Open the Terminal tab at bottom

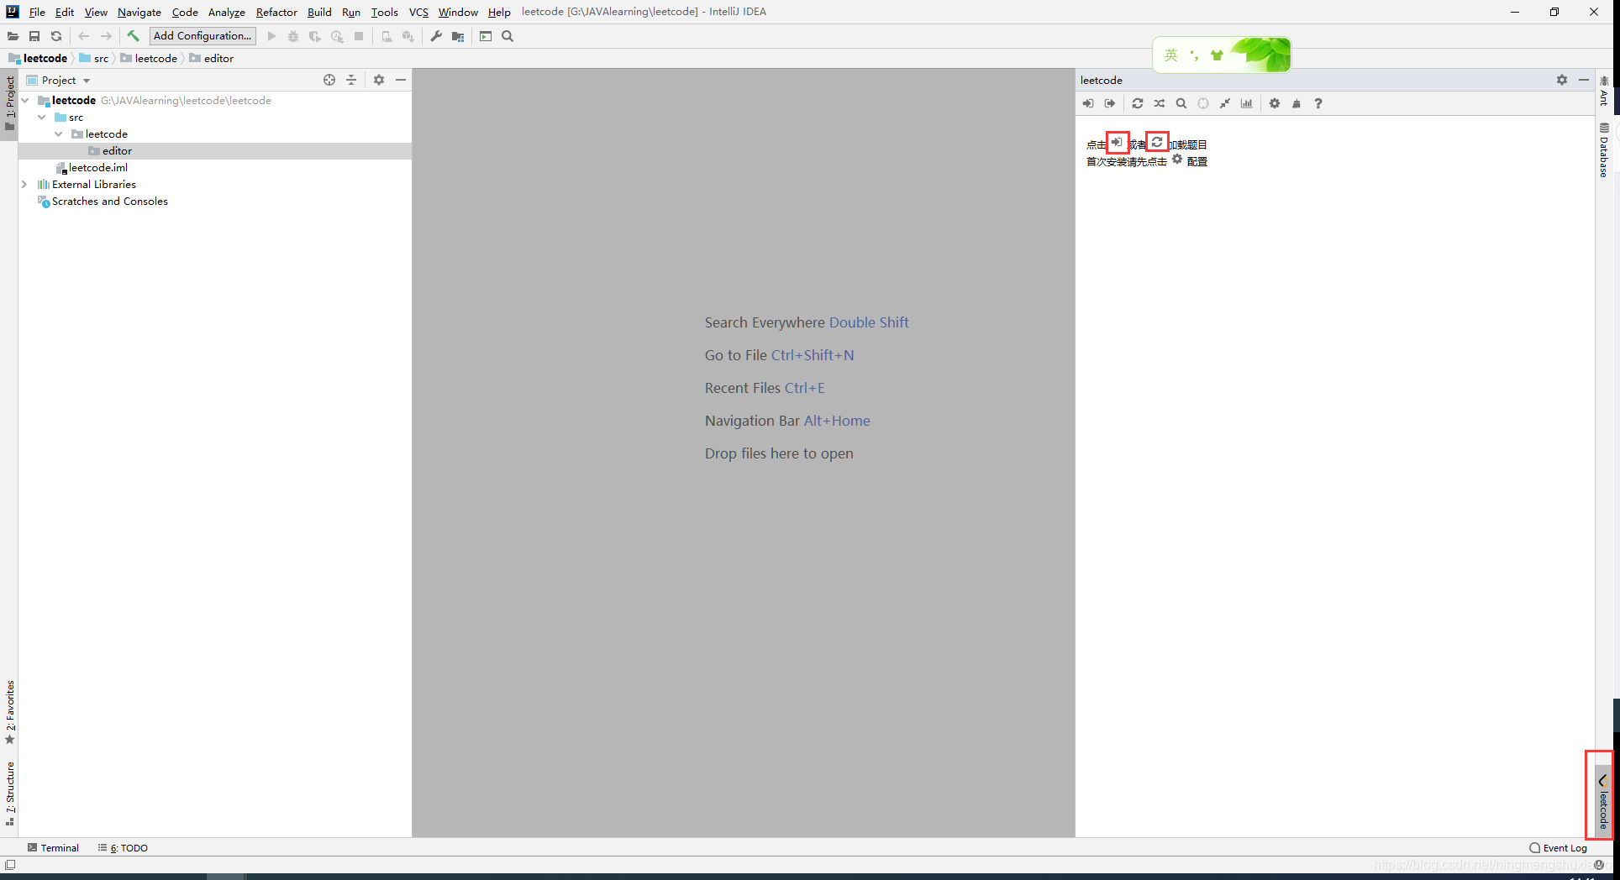click(x=54, y=848)
